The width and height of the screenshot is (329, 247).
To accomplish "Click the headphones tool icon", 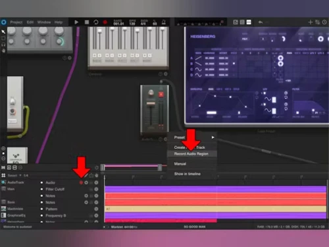I will [x=3, y=45].
